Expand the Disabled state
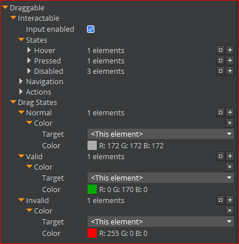The image size is (239, 244). point(29,71)
